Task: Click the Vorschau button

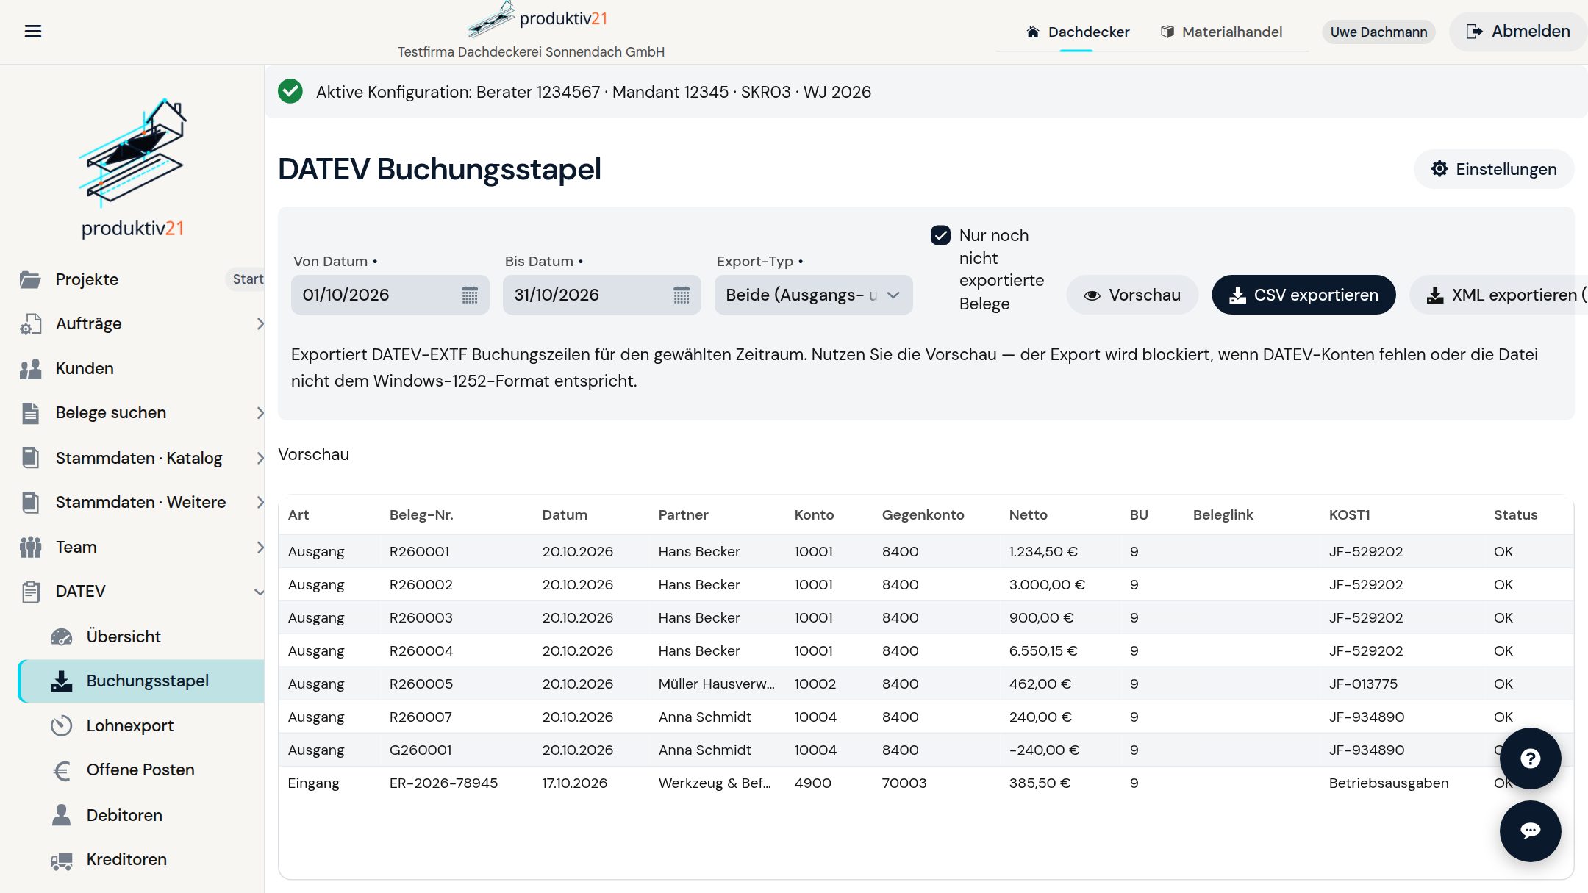Action: coord(1132,295)
